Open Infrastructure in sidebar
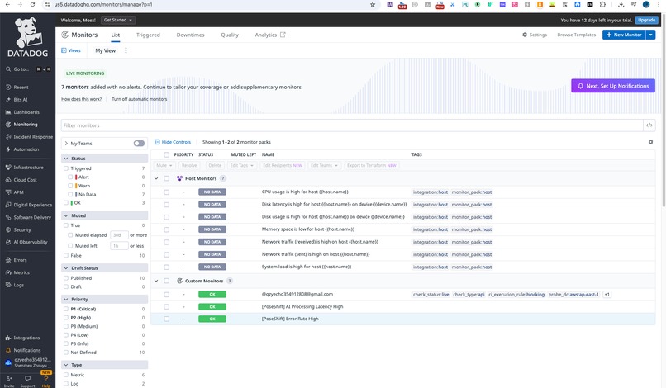Screen dimensions: 666x388 tap(28, 168)
